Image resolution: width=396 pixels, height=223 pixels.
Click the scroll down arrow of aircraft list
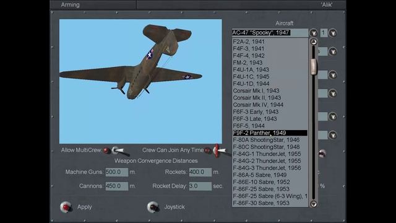coord(314,204)
